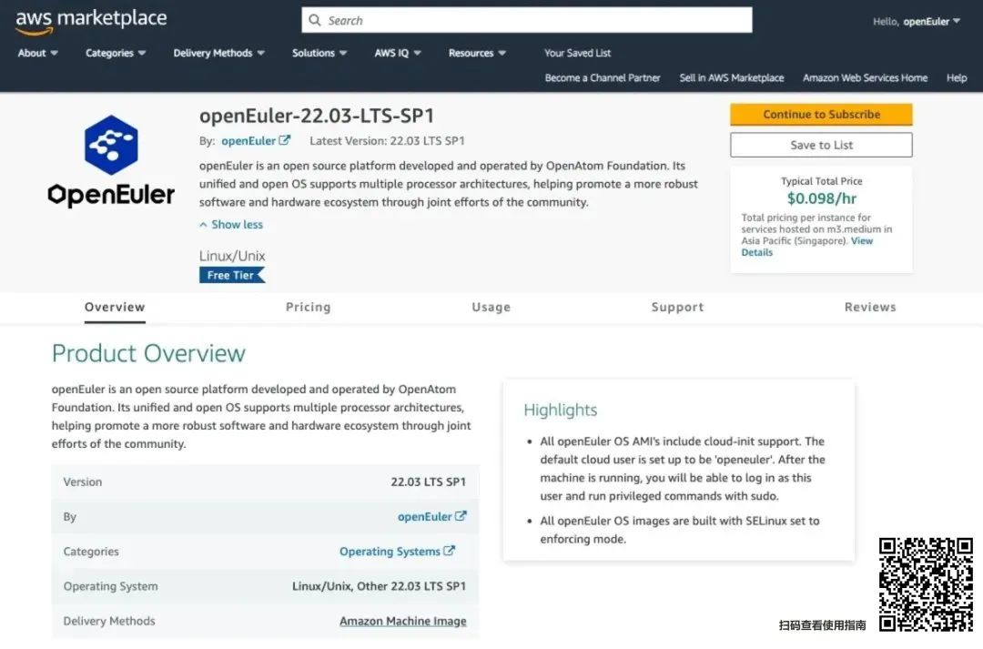Click the Free Tier badge
The height and width of the screenshot is (649, 983).
pos(232,275)
